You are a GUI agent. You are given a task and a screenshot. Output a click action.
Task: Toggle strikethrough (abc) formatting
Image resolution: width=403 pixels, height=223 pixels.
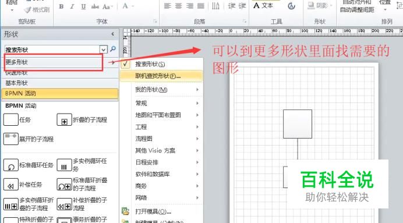point(95,6)
